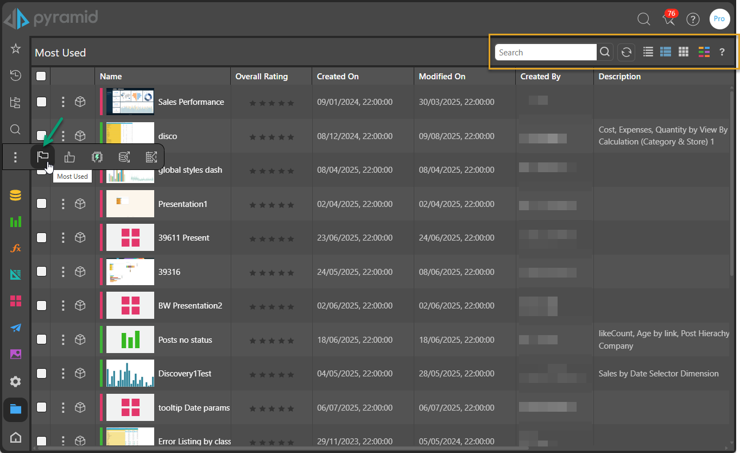740x453 pixels.
Task: Click the chip with lightning bolt icon
Action: (97, 157)
